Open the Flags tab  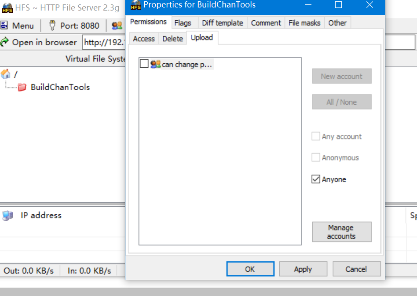click(x=183, y=23)
